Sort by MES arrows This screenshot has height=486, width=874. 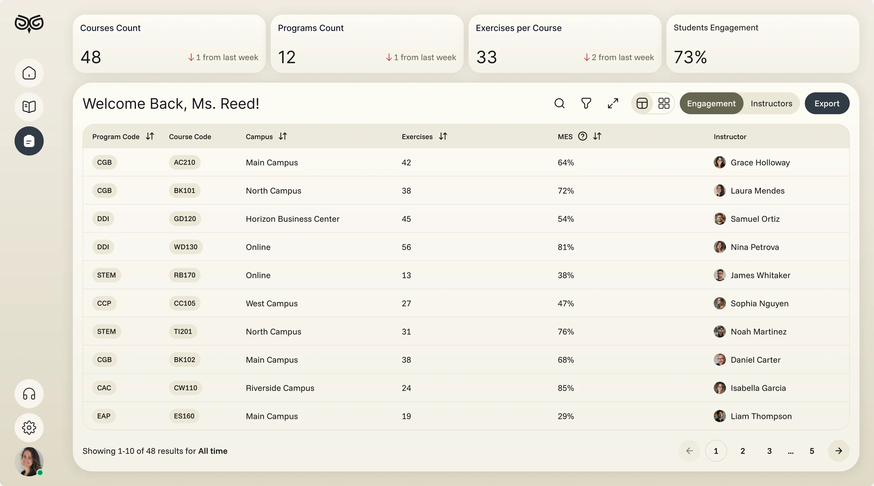598,136
